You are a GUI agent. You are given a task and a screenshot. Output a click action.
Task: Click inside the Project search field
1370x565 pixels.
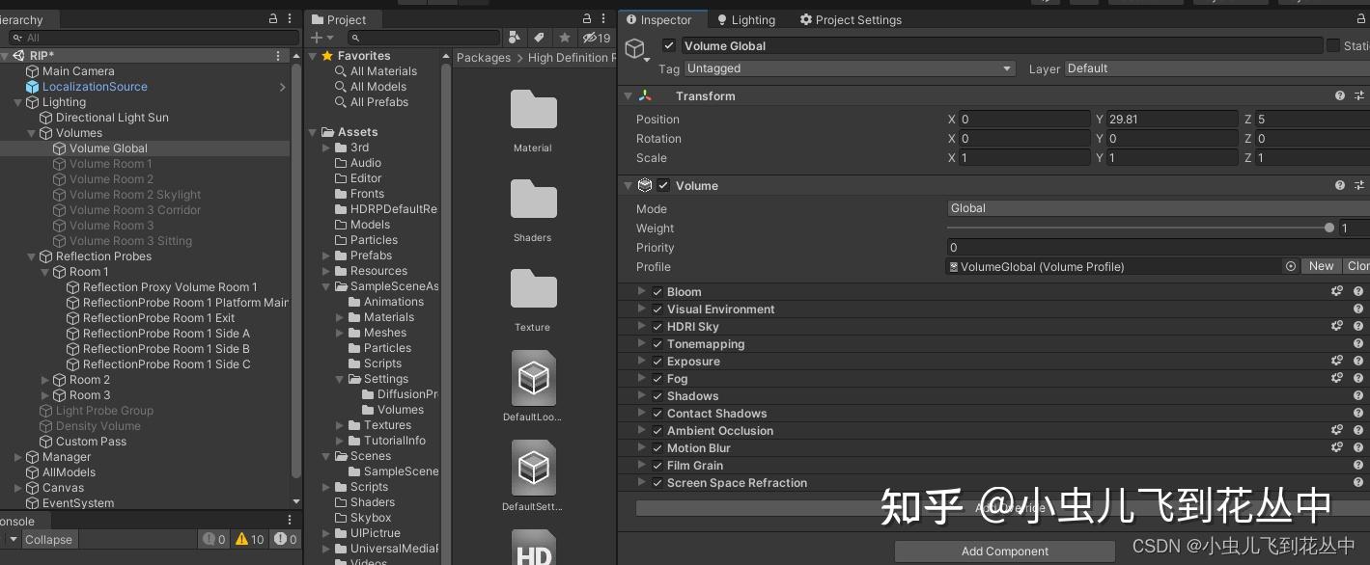click(x=425, y=37)
